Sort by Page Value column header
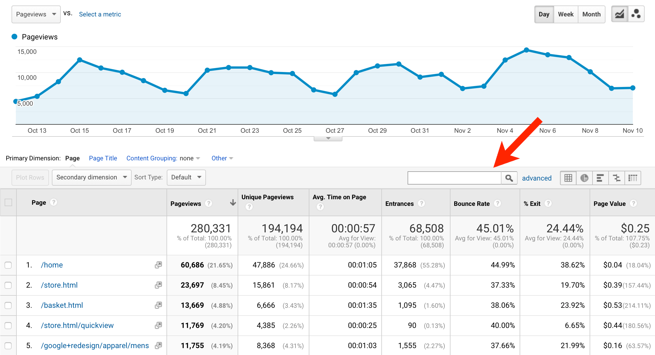This screenshot has width=655, height=355. [609, 204]
